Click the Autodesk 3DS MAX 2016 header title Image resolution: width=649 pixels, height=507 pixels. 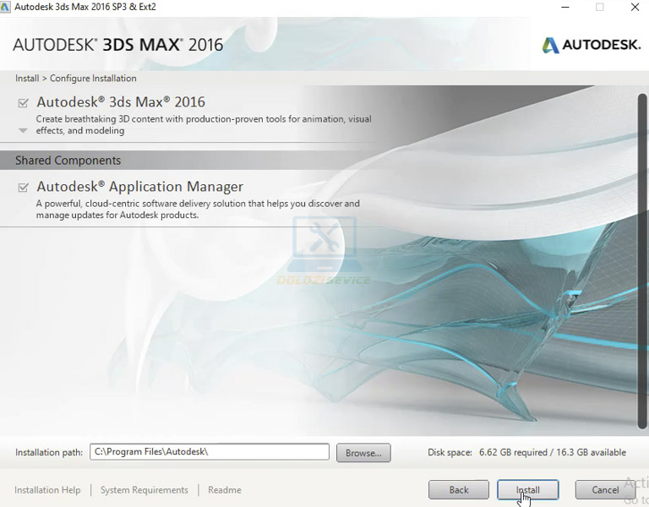click(118, 45)
